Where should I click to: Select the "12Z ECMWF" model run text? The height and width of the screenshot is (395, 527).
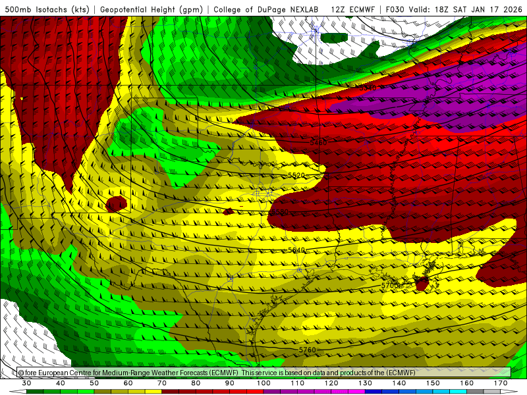click(352, 9)
